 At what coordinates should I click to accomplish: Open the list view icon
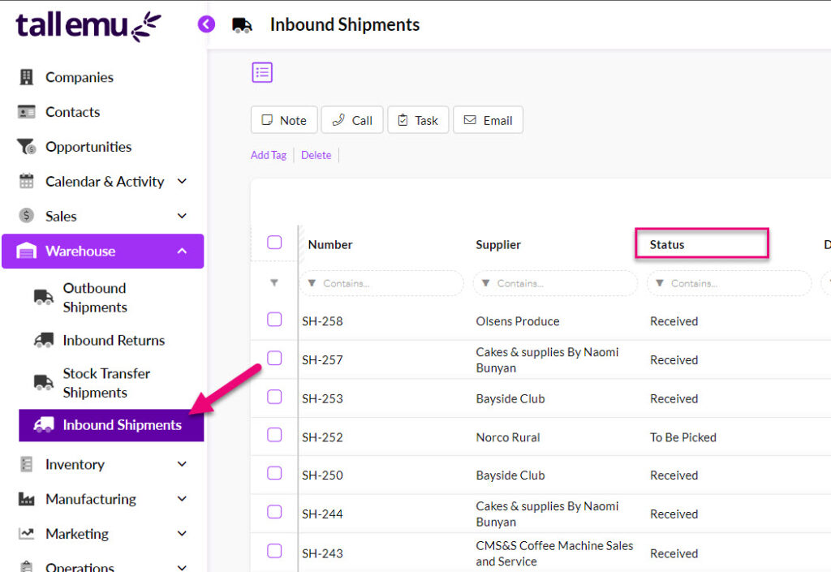(262, 72)
